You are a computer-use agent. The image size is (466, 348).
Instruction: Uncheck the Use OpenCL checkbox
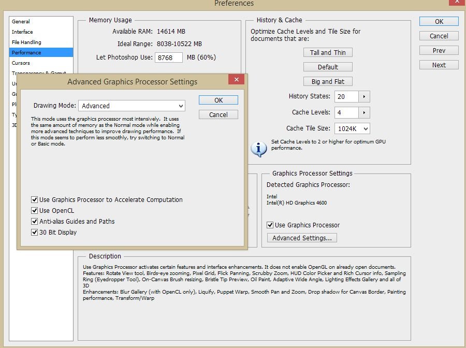tap(35, 211)
